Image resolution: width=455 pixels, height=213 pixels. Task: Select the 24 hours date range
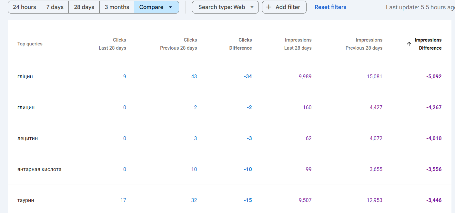[25, 7]
